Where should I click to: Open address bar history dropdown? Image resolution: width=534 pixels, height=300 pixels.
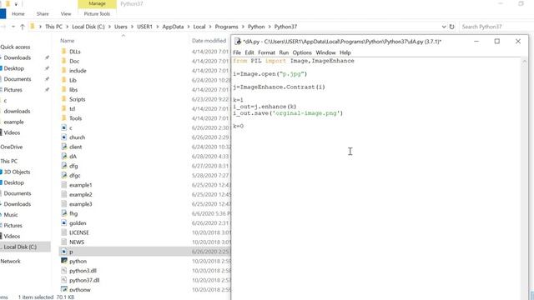point(443,27)
